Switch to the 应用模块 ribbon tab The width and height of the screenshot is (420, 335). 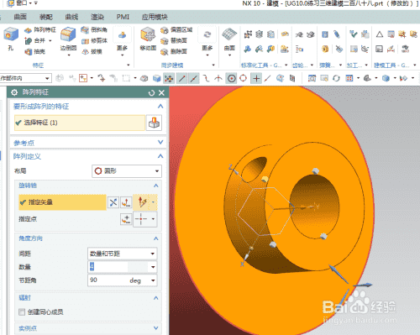point(155,17)
